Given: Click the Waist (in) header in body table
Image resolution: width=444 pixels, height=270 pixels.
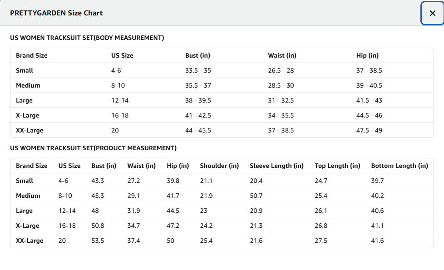Looking at the screenshot, I should 282,55.
